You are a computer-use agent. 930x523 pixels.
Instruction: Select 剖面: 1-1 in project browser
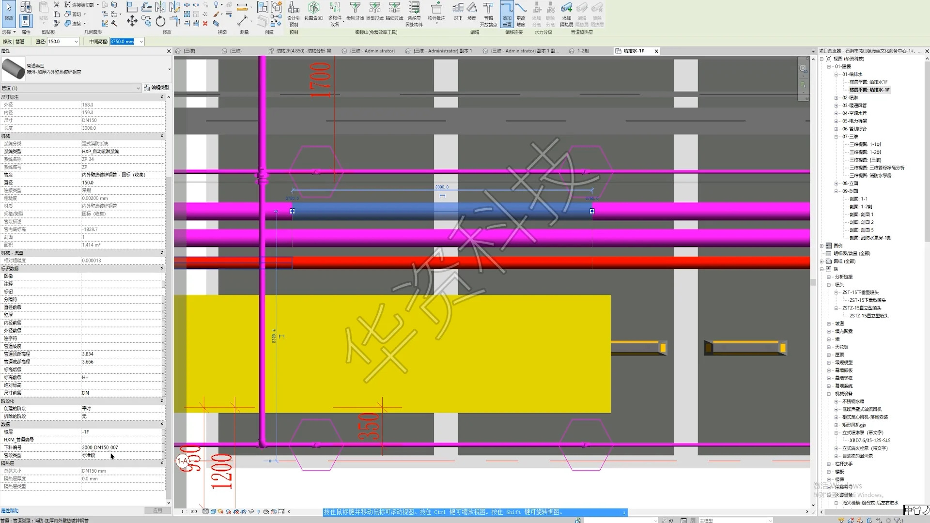859,199
